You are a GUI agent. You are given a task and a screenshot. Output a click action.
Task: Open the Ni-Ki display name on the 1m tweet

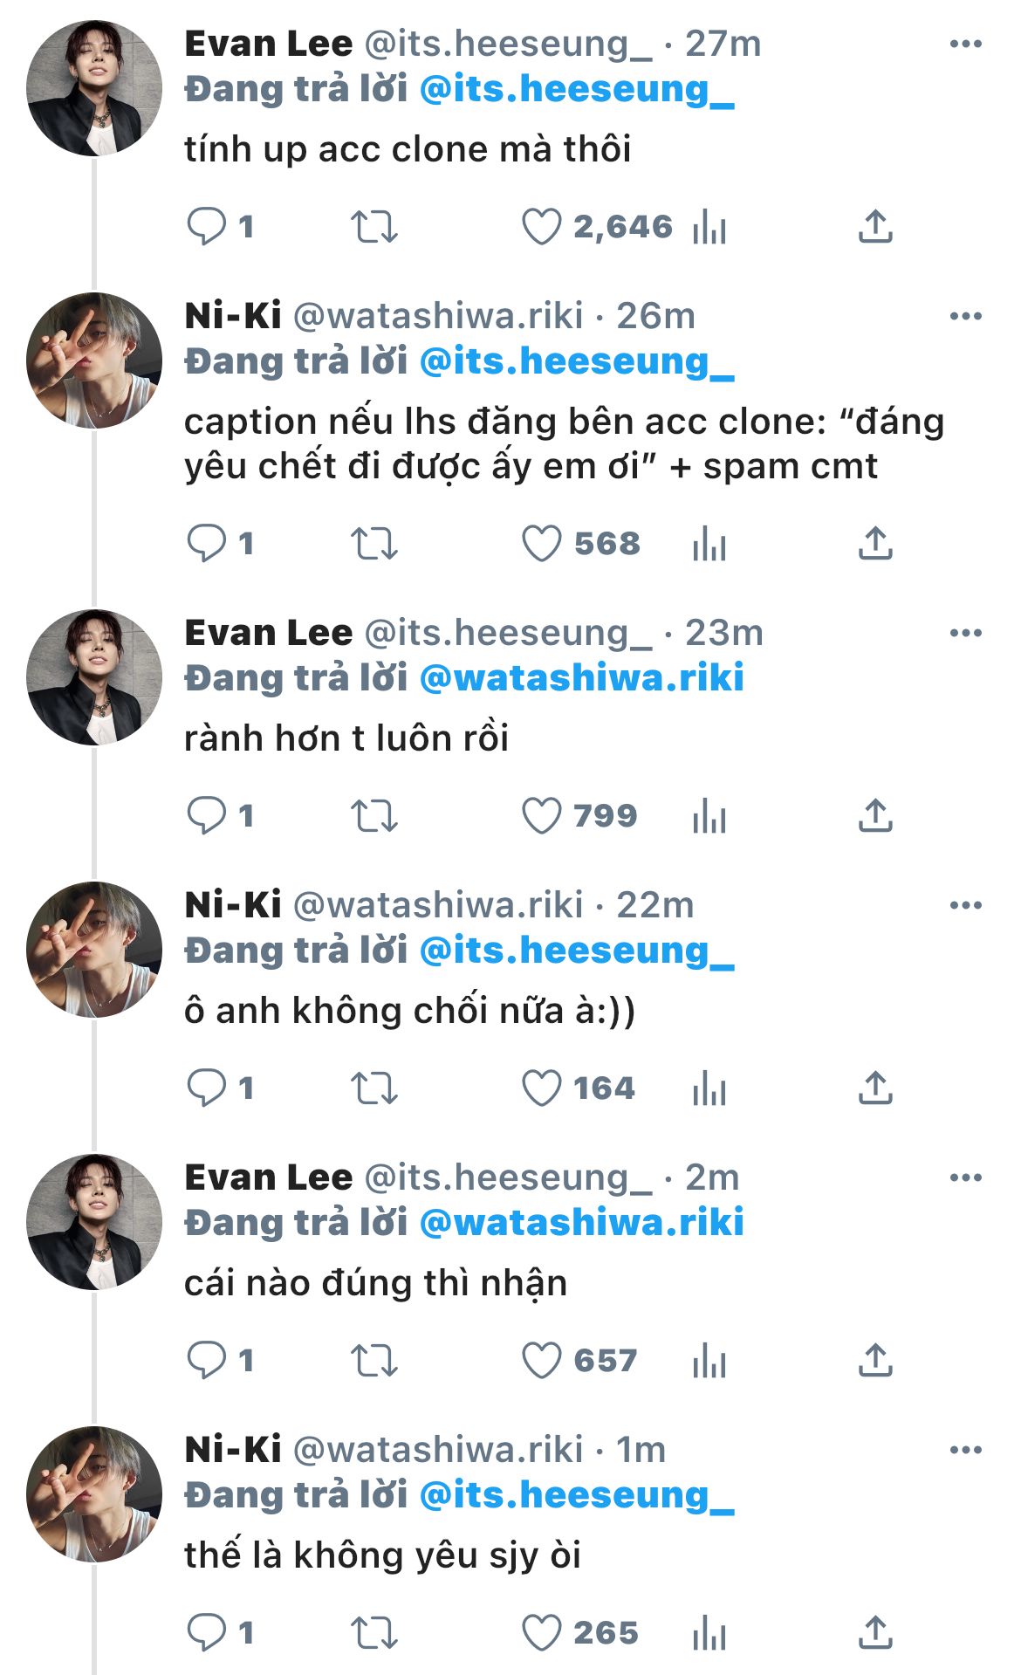point(233,1450)
